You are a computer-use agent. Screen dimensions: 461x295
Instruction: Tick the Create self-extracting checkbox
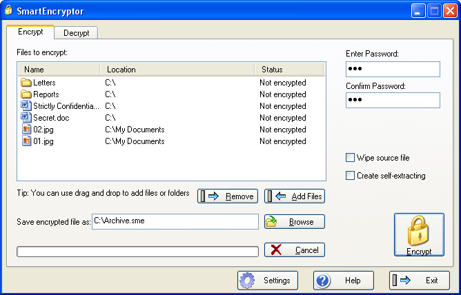click(350, 176)
